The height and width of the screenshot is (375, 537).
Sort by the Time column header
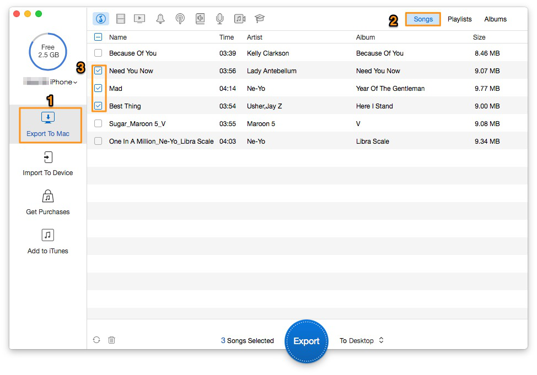pos(227,37)
